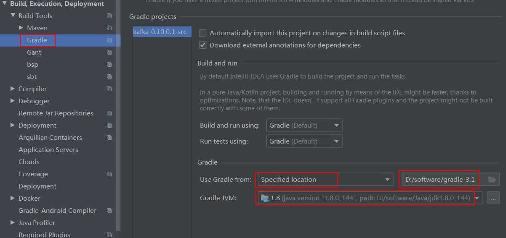Collapse the Build Tools tree node
506x238 pixels.
tap(13, 16)
